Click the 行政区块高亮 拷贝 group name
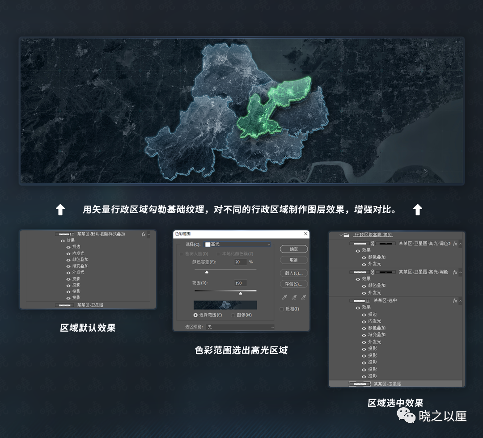This screenshot has height=438, width=483. pyautogui.click(x=373, y=235)
